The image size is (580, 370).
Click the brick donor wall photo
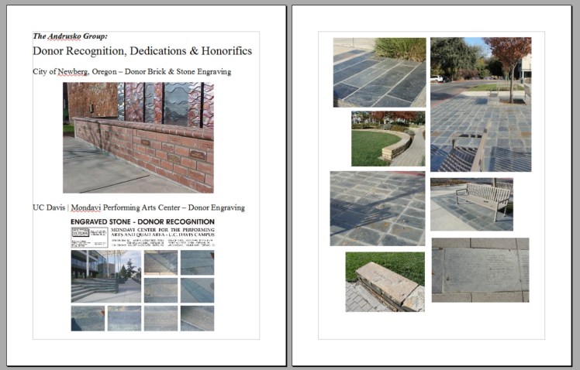point(138,137)
